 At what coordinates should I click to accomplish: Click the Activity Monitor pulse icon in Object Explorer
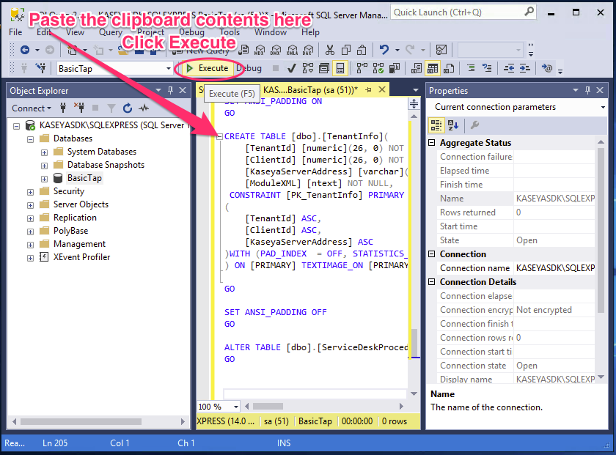[144, 108]
